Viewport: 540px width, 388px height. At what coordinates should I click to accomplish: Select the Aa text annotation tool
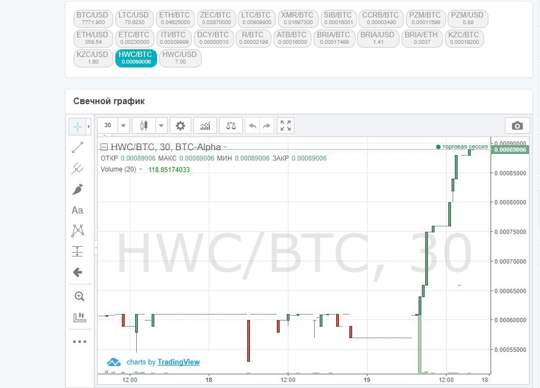tap(77, 210)
